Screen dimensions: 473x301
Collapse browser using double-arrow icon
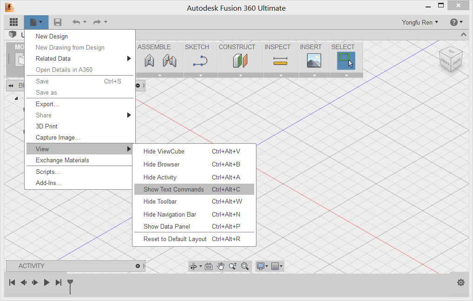(11, 86)
